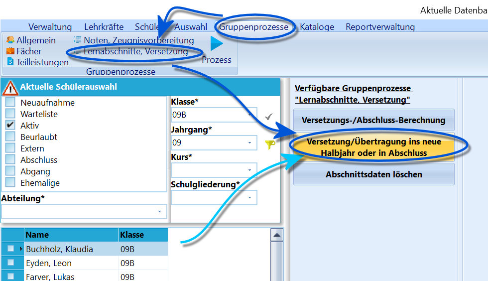The height and width of the screenshot is (281, 488).
Task: Click the Noten, Zeugnisvorbereitung list icon
Action: (78, 40)
